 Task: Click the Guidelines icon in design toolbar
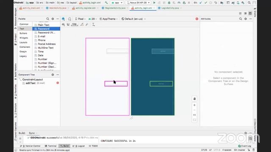[x=94, y=24]
